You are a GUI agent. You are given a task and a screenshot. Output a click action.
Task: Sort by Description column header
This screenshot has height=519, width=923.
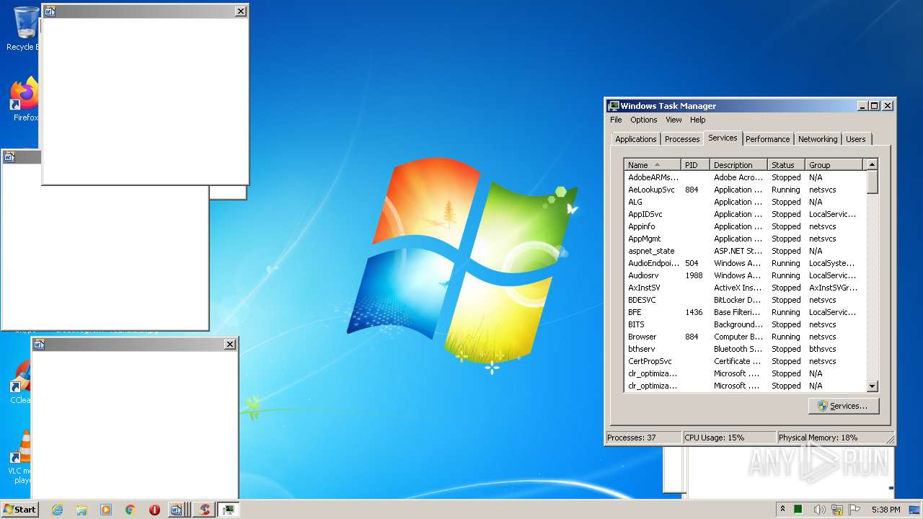pyautogui.click(x=738, y=165)
